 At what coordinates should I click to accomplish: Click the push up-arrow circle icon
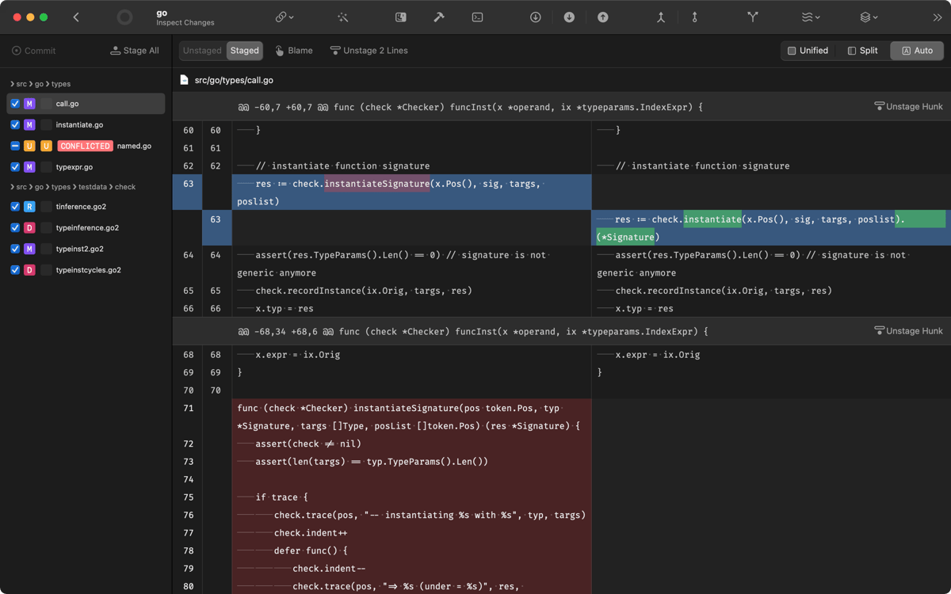click(603, 17)
